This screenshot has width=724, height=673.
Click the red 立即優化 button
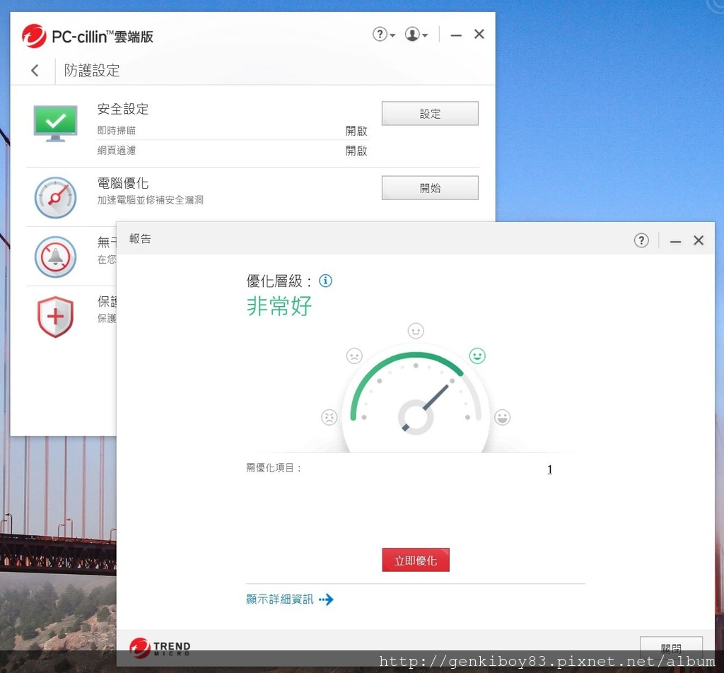pyautogui.click(x=416, y=560)
